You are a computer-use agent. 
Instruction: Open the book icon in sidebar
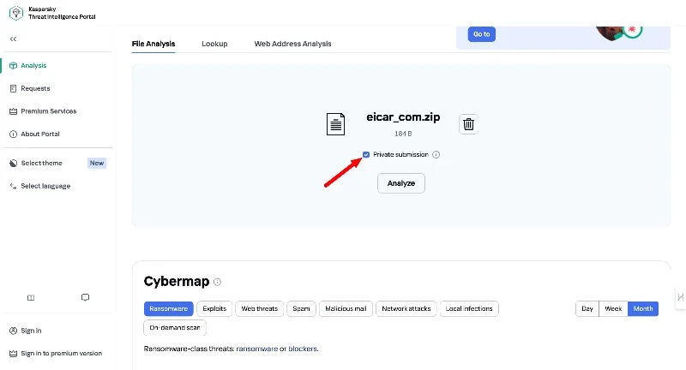(31, 297)
